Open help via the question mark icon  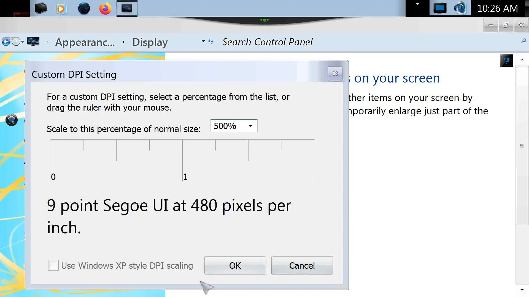[x=506, y=61]
